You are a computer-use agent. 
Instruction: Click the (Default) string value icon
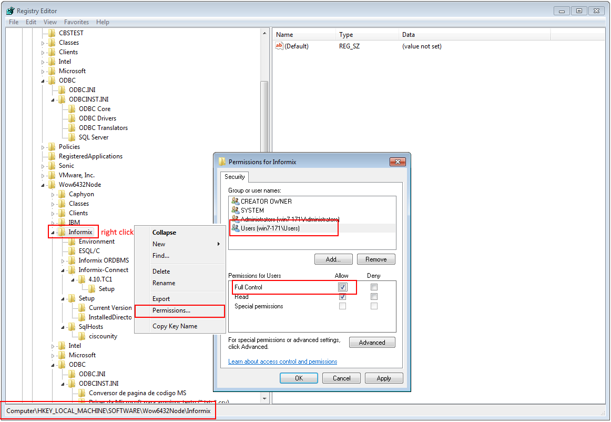tap(279, 46)
